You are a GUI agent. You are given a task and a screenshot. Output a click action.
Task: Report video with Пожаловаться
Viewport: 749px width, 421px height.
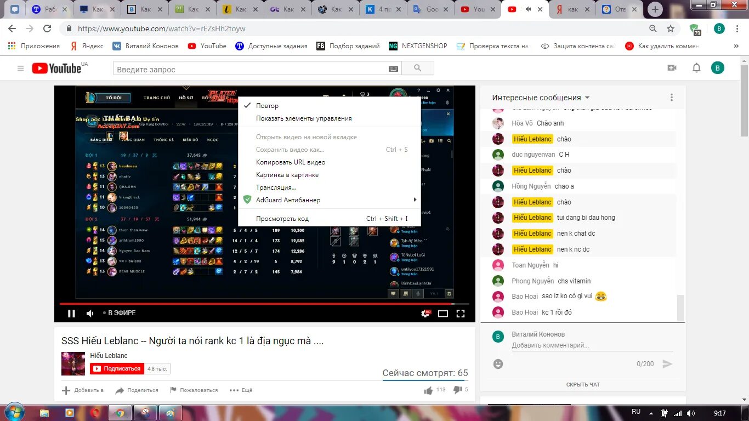(x=194, y=390)
